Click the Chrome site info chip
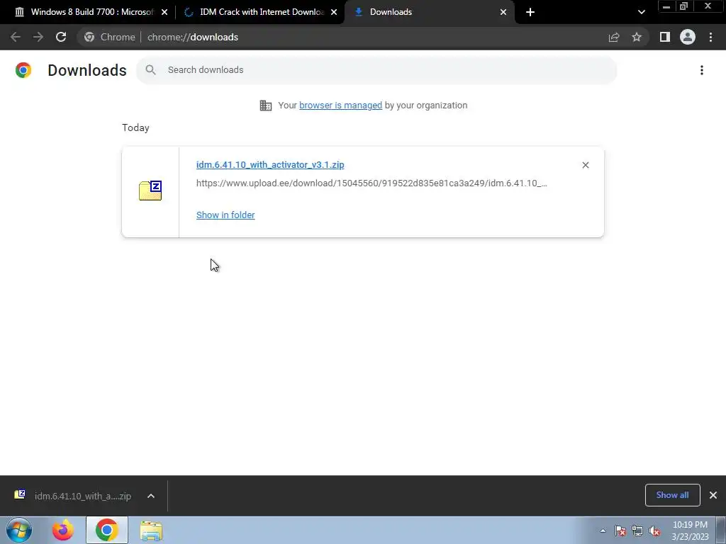This screenshot has height=544, width=726. tap(110, 37)
